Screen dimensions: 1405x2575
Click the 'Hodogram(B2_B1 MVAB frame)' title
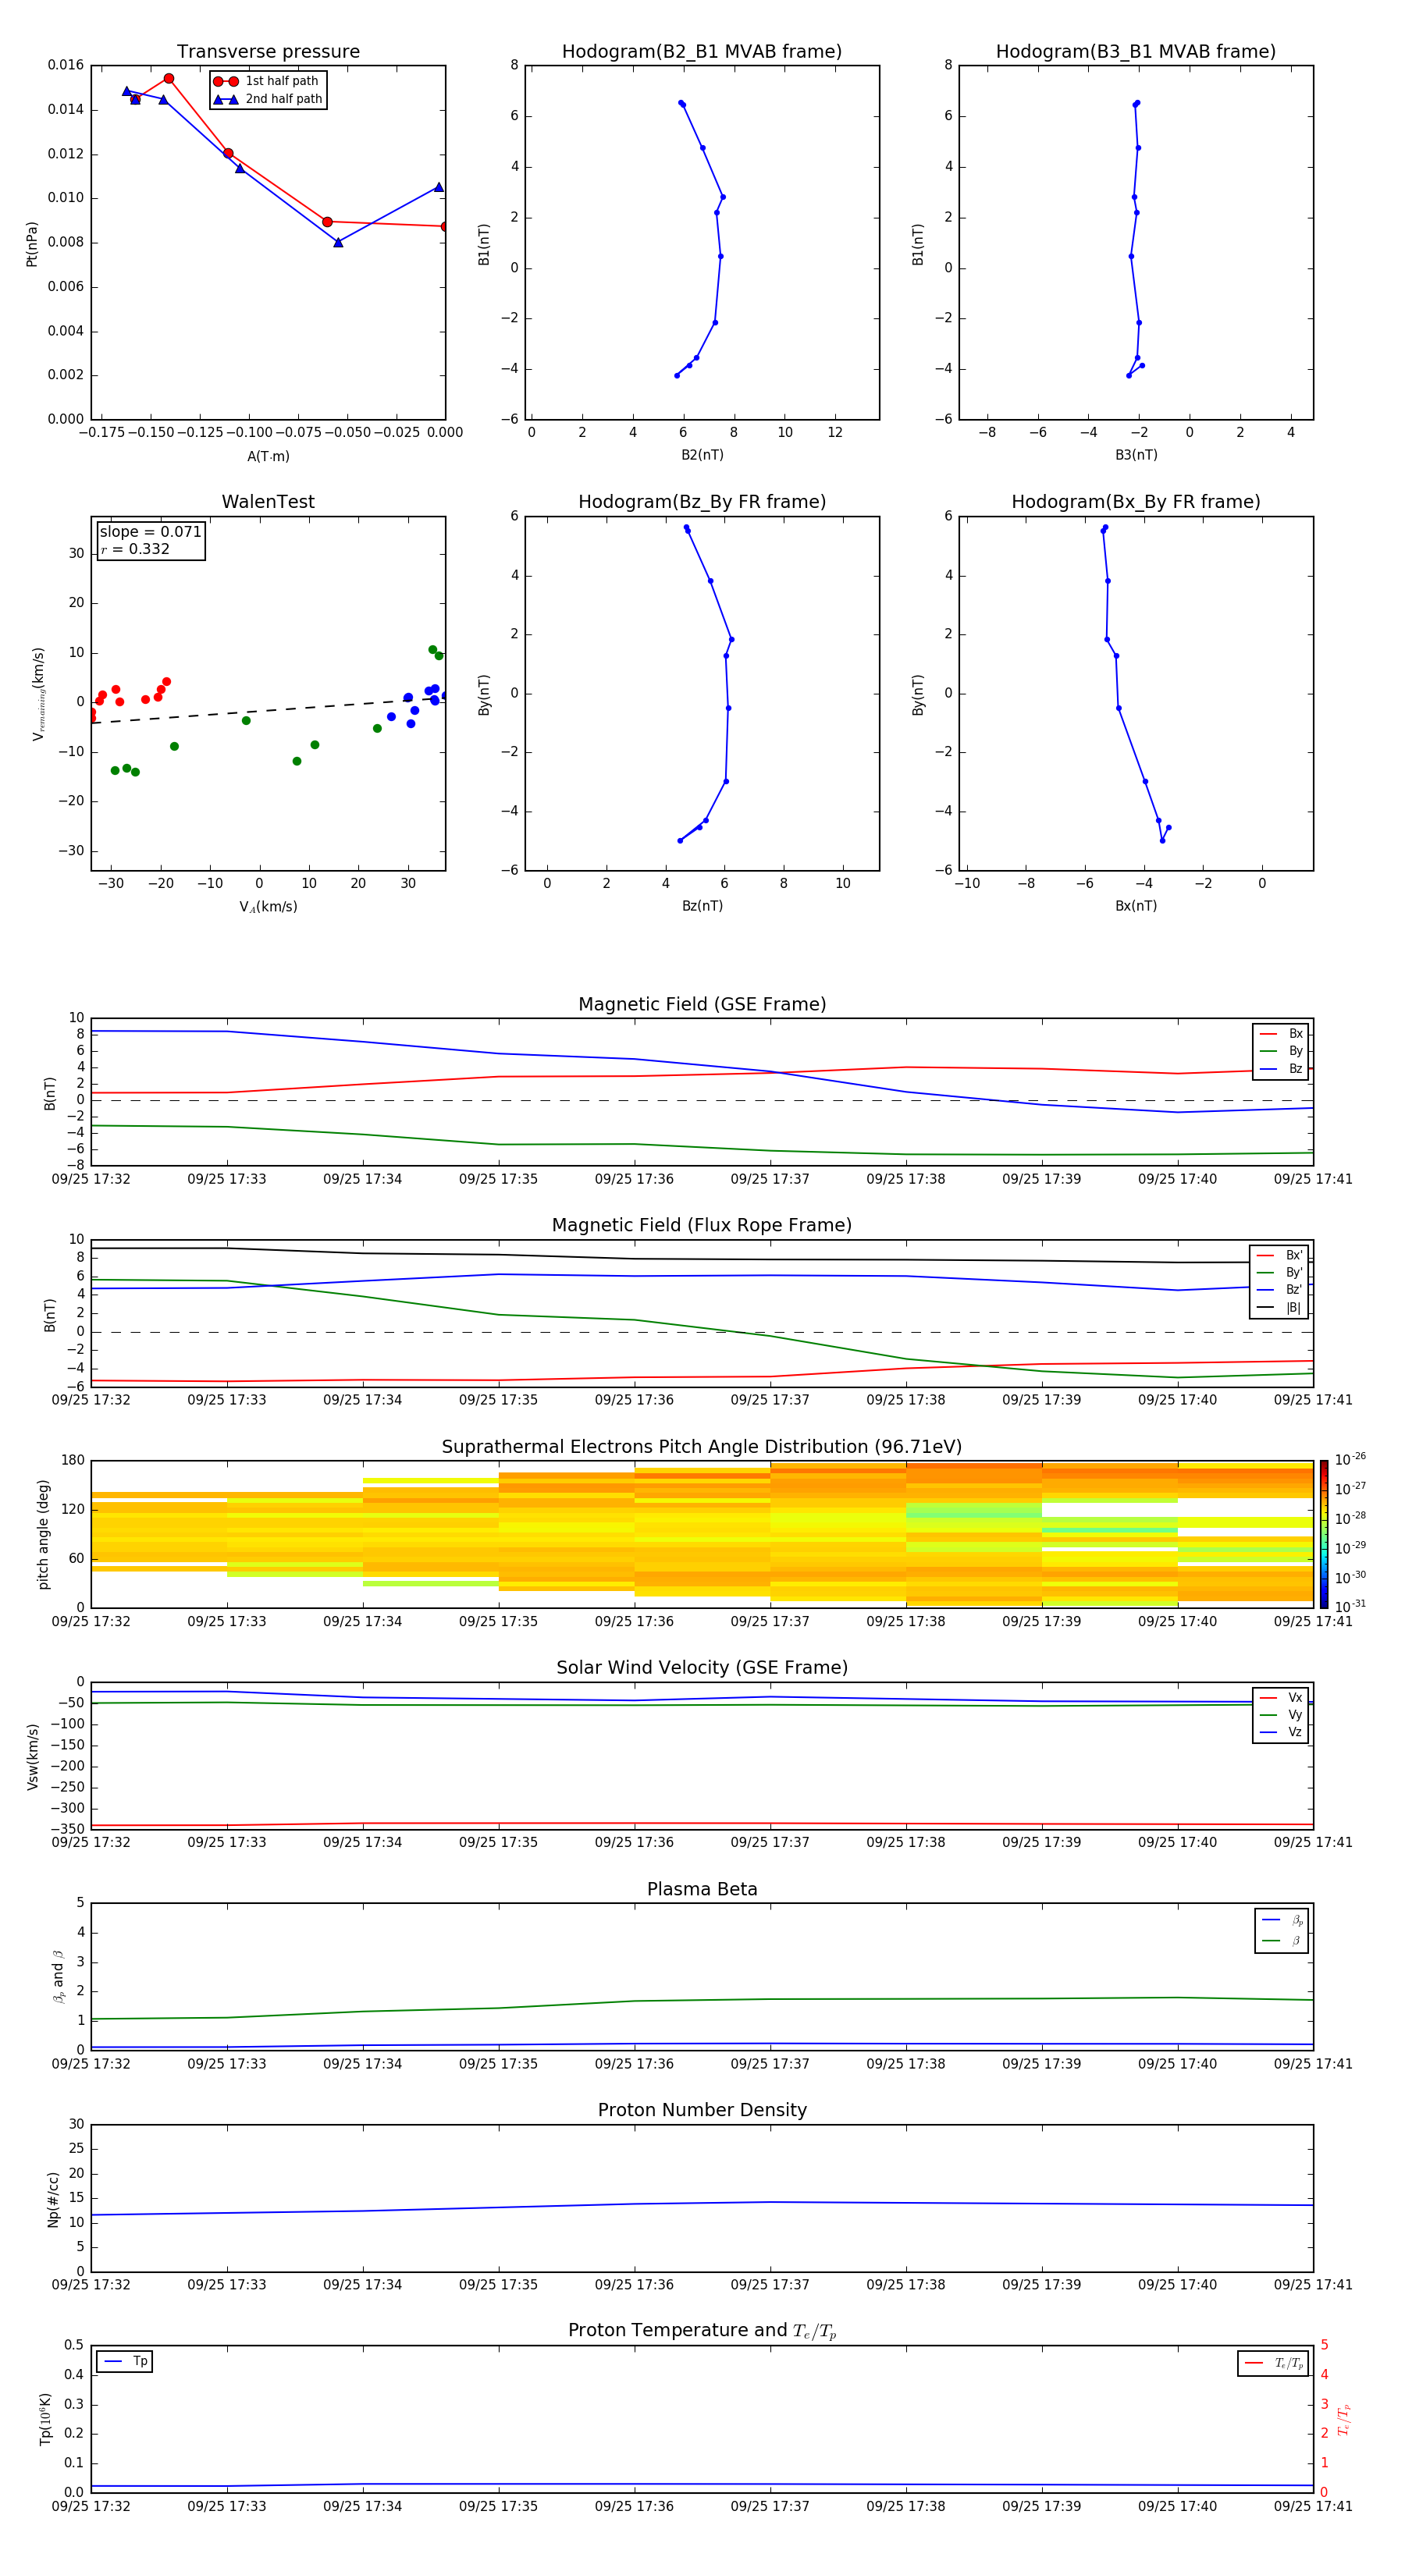[702, 52]
